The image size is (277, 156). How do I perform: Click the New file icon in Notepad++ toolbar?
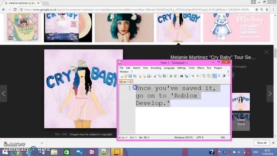[x=121, y=76]
